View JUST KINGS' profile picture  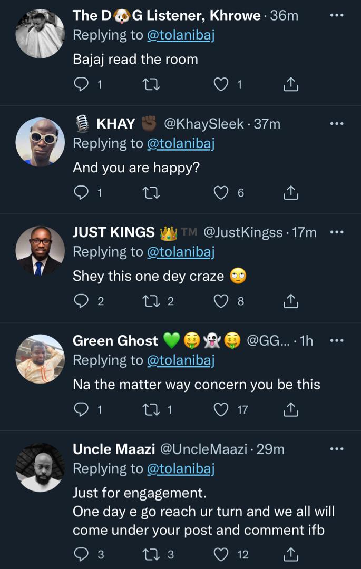(40, 251)
